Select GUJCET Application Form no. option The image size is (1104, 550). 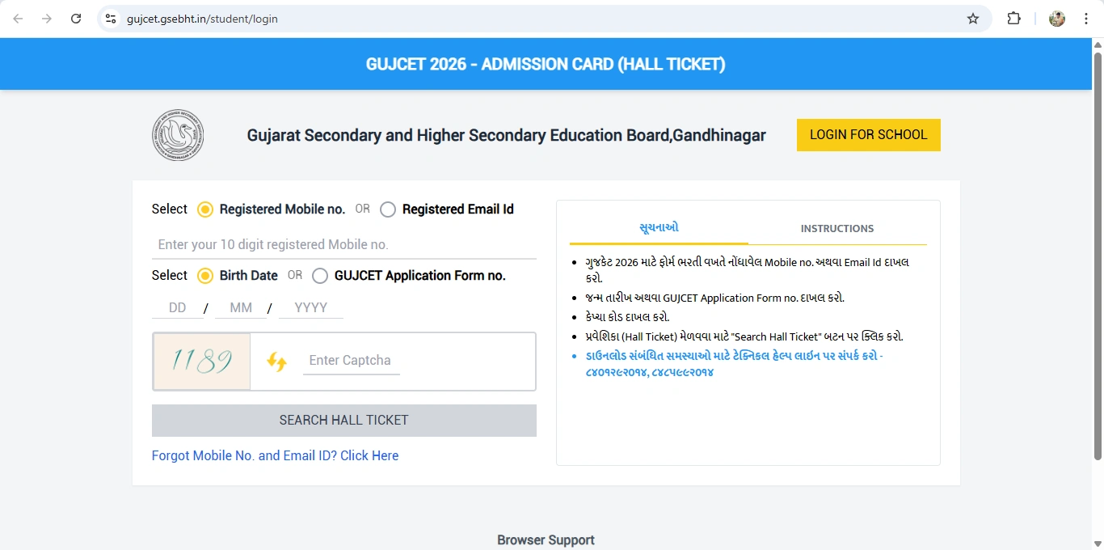pos(320,276)
